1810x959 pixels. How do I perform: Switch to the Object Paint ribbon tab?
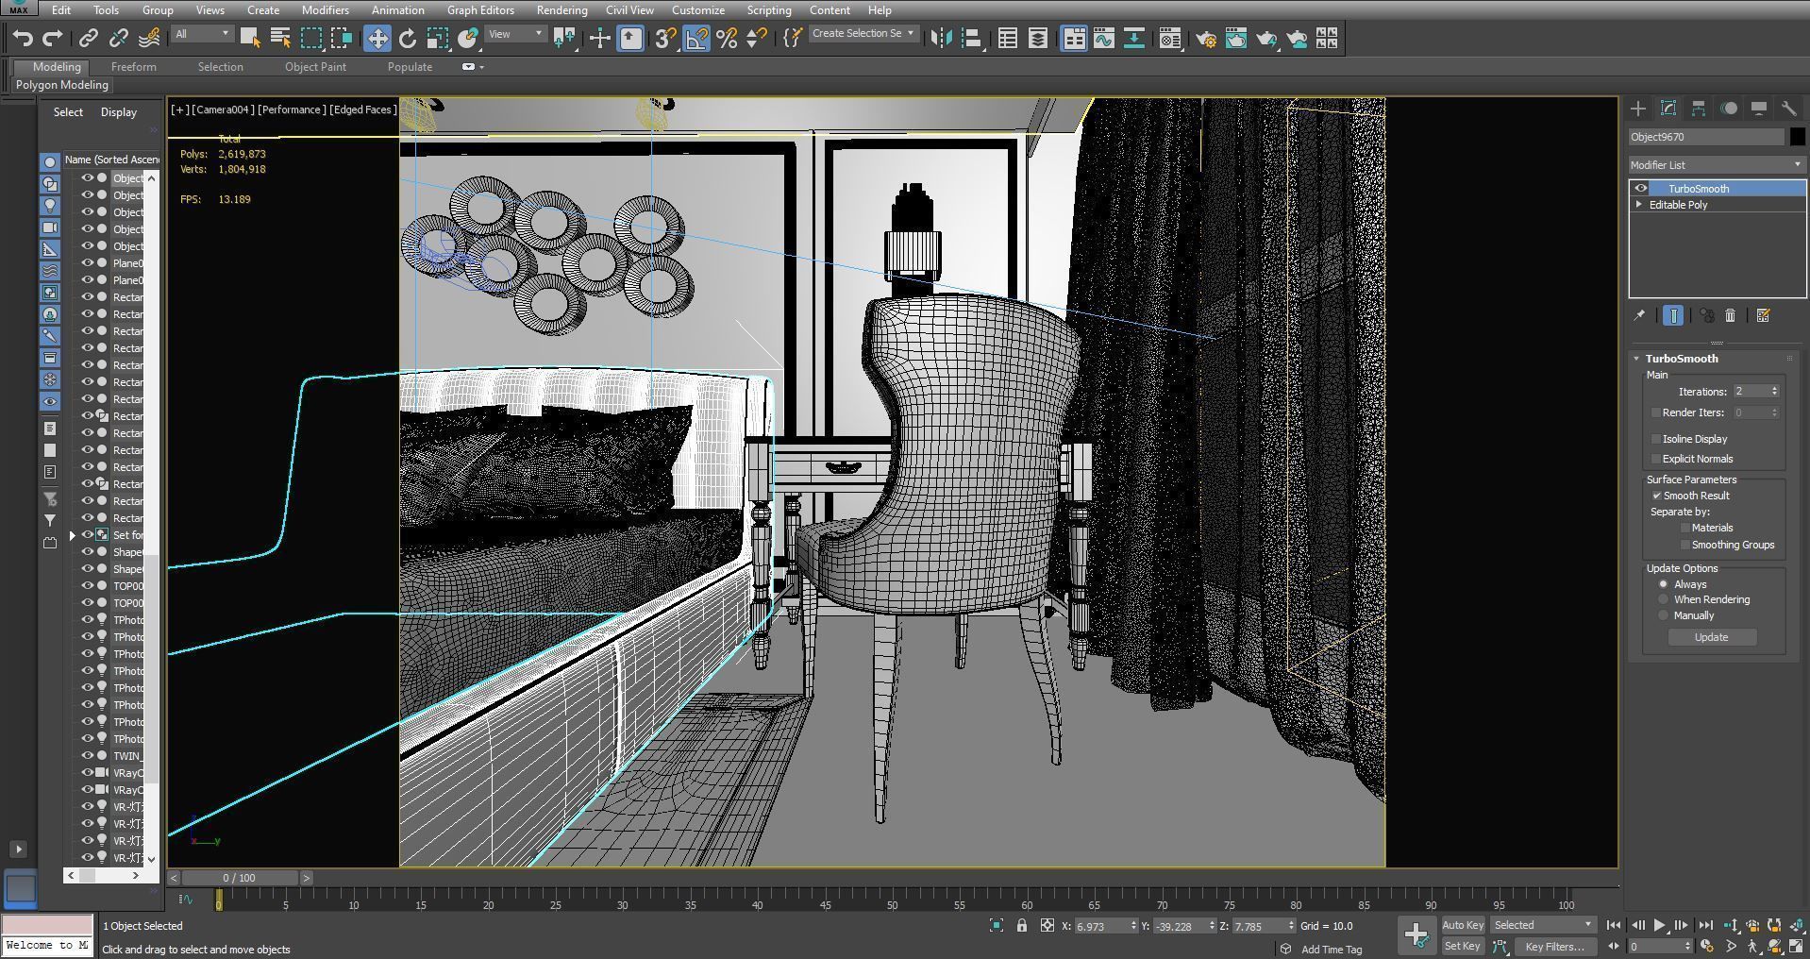(315, 67)
